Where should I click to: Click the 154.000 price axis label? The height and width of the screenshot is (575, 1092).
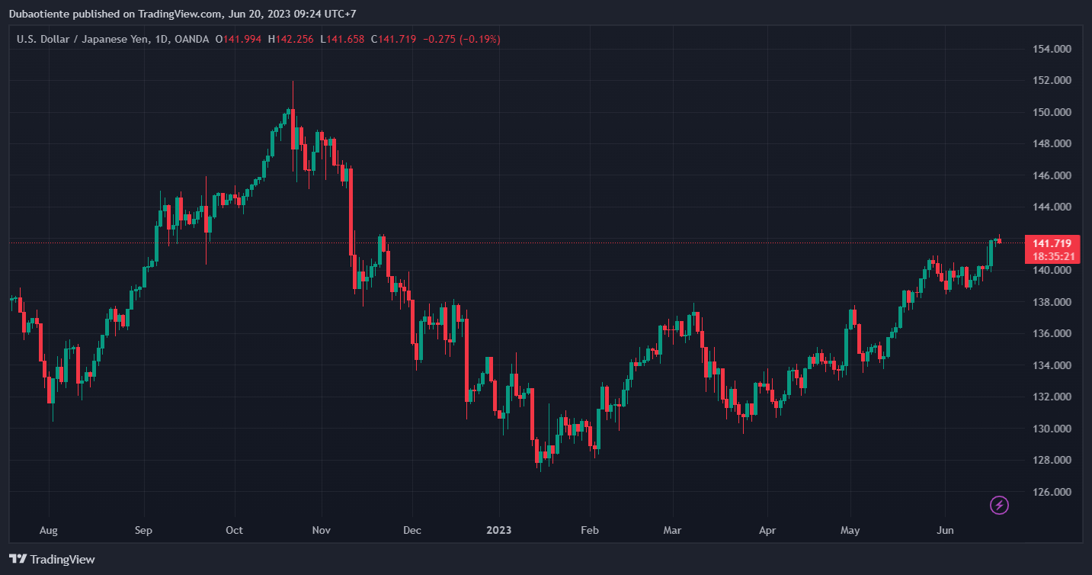click(1051, 49)
